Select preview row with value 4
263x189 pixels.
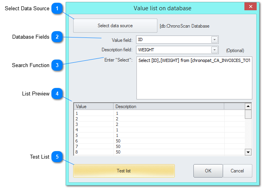pyautogui.click(x=159, y=130)
